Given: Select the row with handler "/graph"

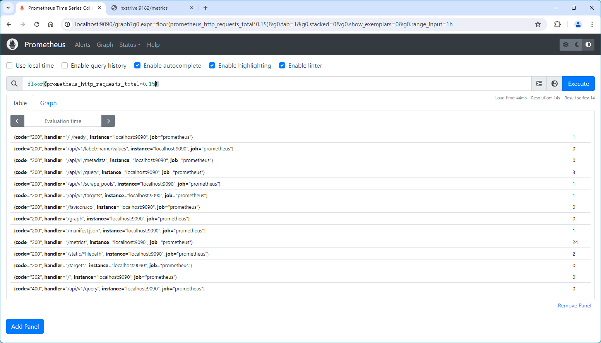Looking at the screenshot, I should click(x=300, y=218).
